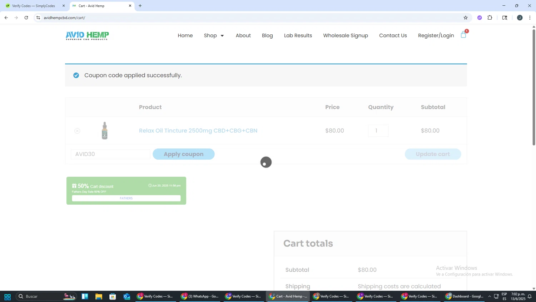Open Outlook from taskbar
Screen dimensions: 536x302
pyautogui.click(x=127, y=297)
